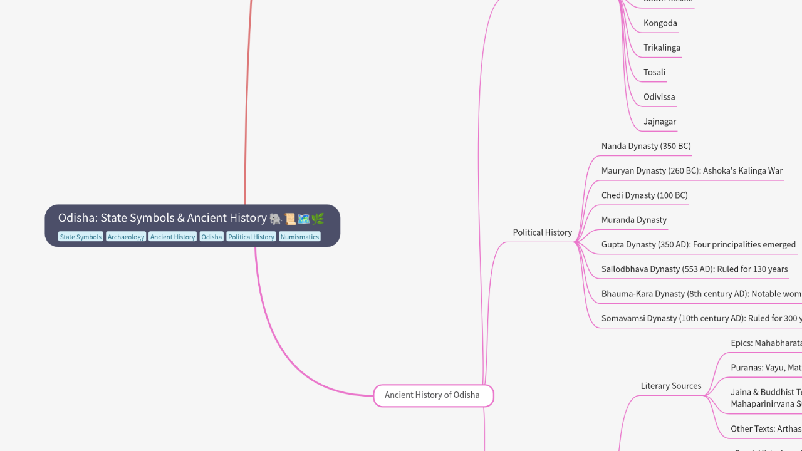Click the Tosali node
802x451 pixels.
click(655, 72)
